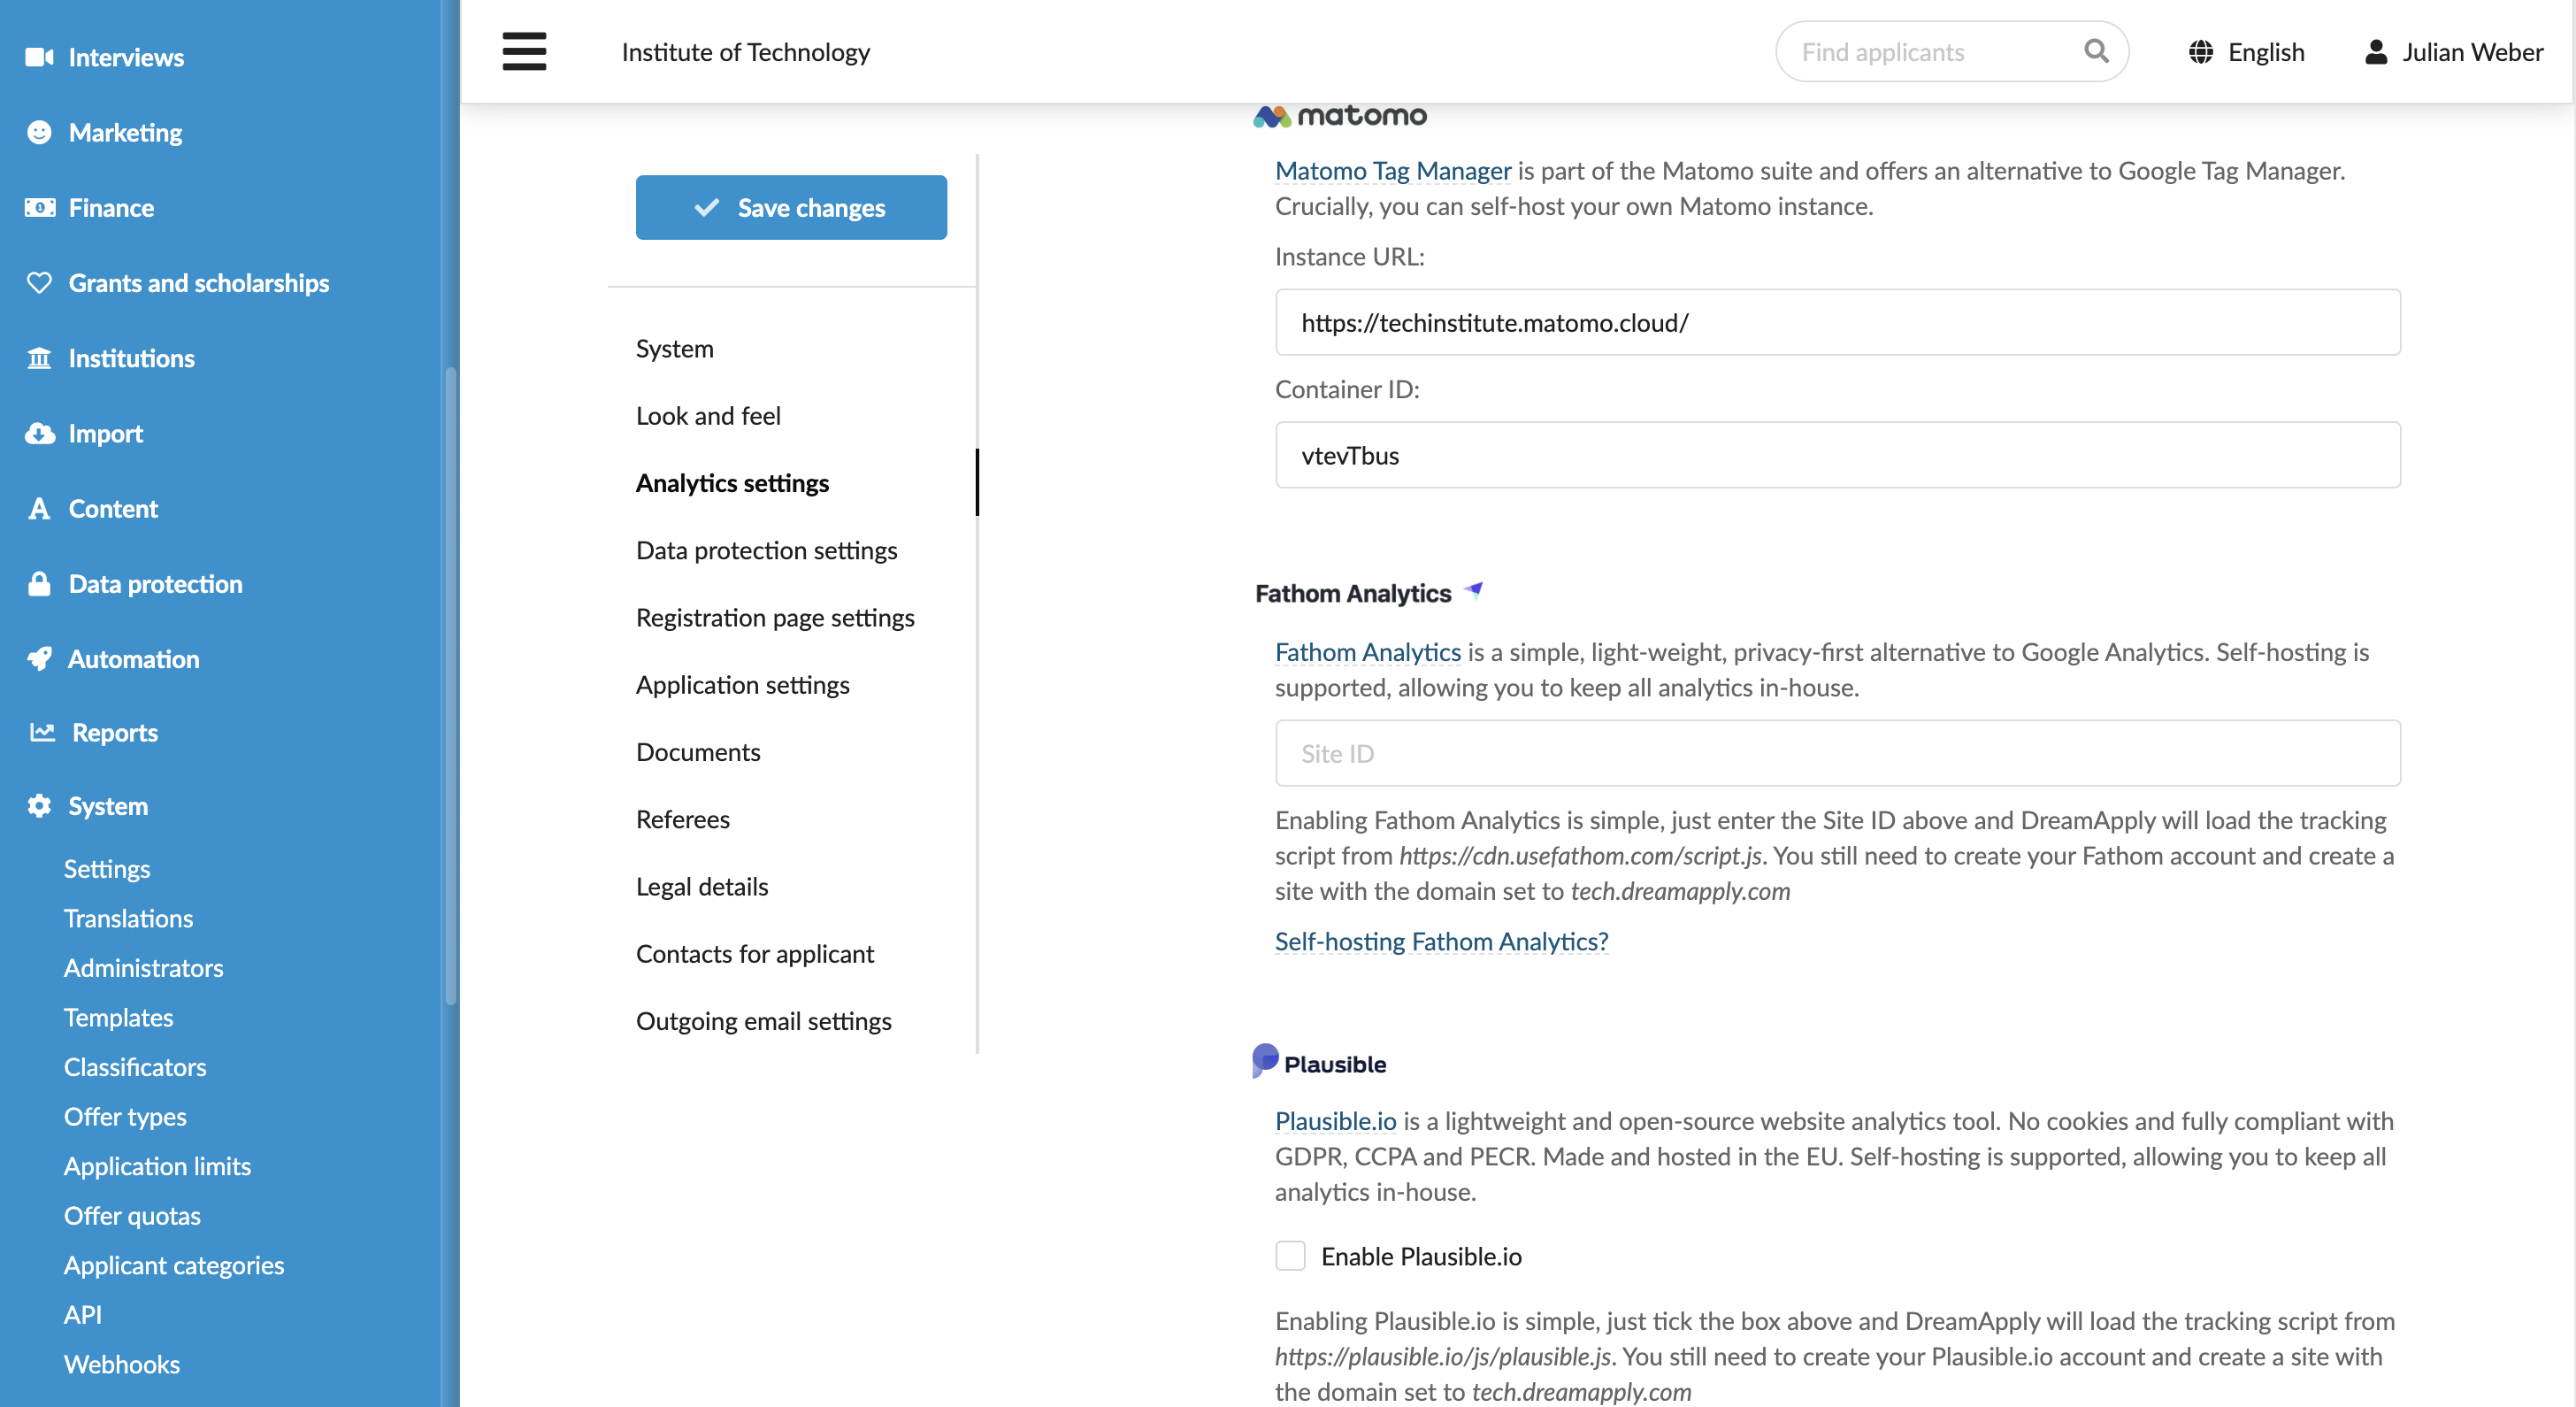Toggle the hamburger menu icon
The width and height of the screenshot is (2576, 1407).
coord(524,51)
